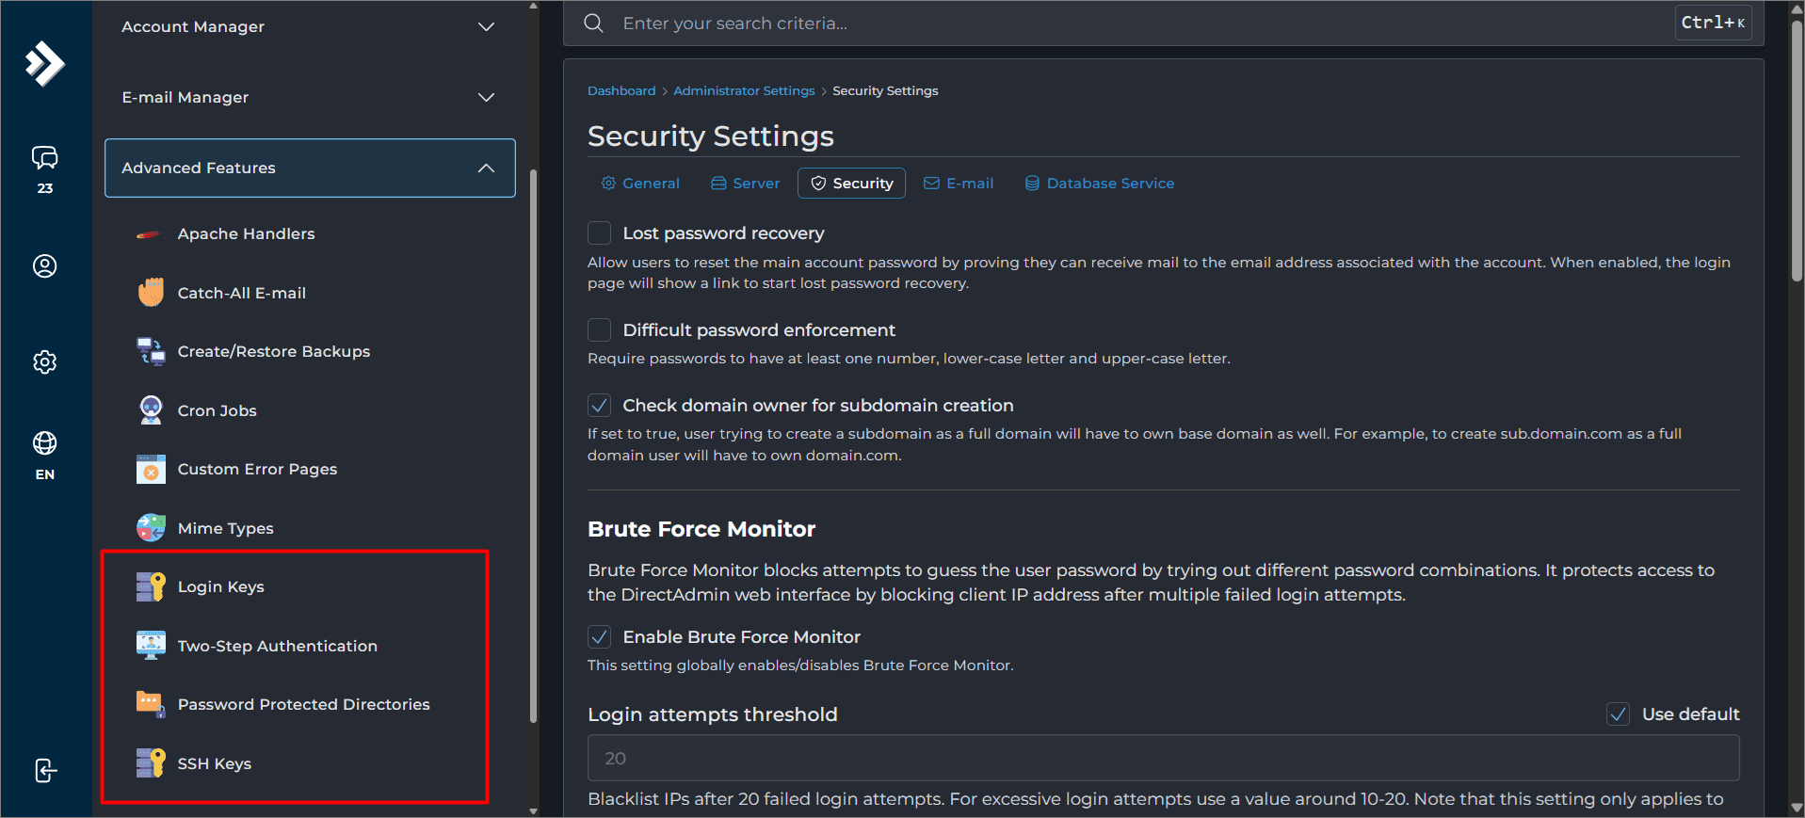The width and height of the screenshot is (1805, 818).
Task: Go to Dashboard breadcrumb link
Action: (621, 90)
